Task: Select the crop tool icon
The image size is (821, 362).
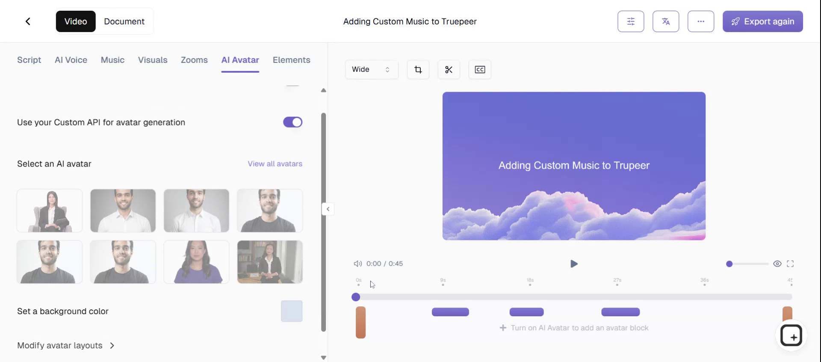Action: pyautogui.click(x=418, y=69)
